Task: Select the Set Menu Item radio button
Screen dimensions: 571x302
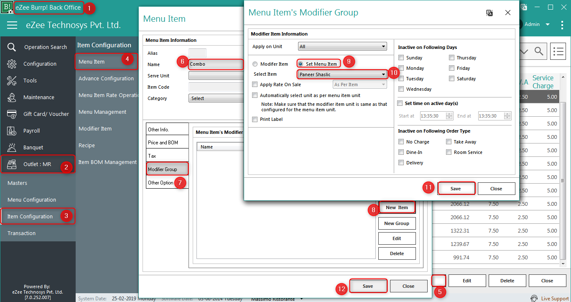Action: tap(301, 64)
